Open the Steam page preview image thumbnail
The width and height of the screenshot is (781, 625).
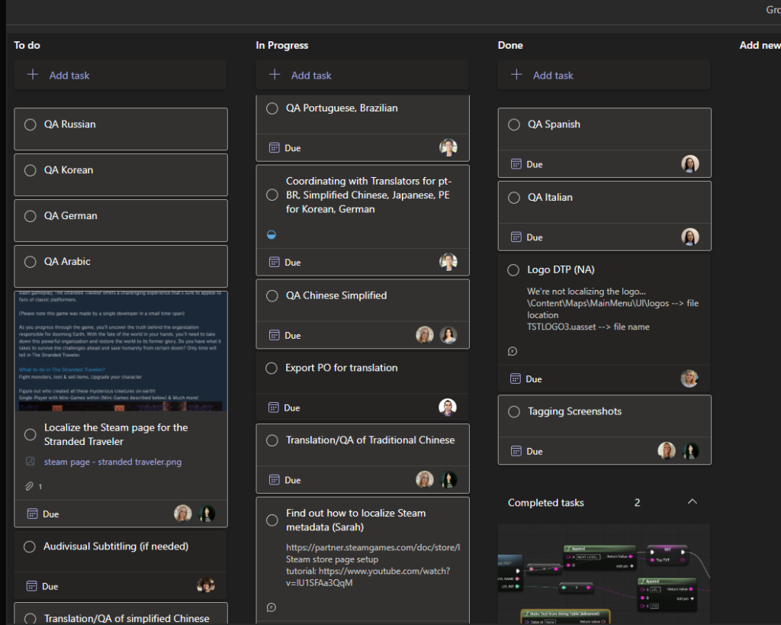(121, 351)
